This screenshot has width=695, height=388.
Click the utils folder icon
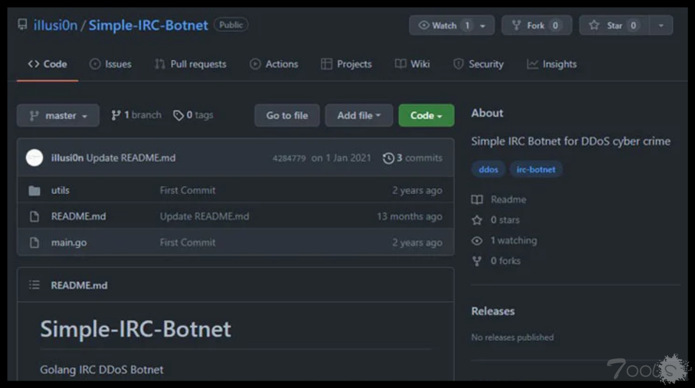coord(35,191)
